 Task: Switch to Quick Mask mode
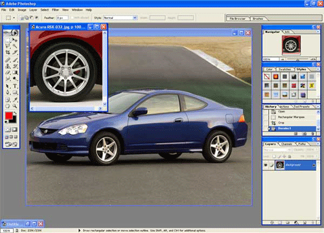pos(15,129)
